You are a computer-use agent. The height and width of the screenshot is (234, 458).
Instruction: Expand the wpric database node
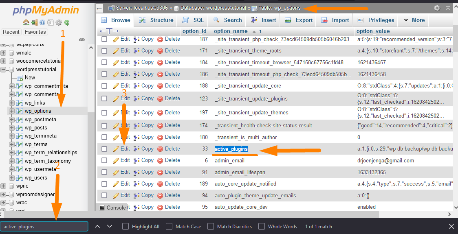4,186
